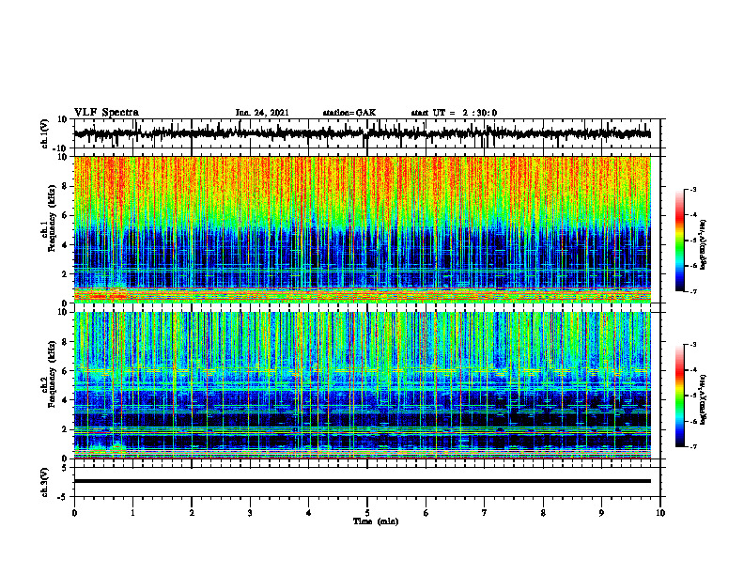Click the "4" kHz tick on ch.2 spectrogram
744x575 pixels.
click(65, 400)
